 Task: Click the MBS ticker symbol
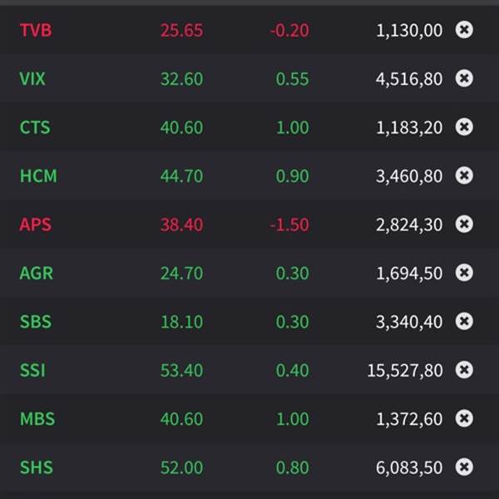point(37,419)
